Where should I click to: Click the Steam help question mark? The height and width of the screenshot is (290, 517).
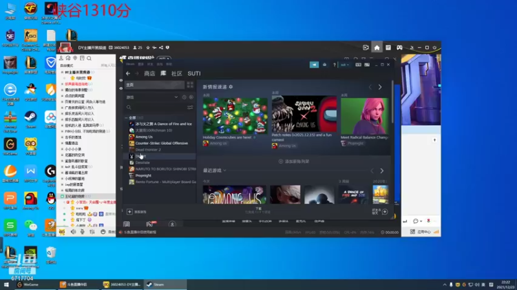pos(334,65)
